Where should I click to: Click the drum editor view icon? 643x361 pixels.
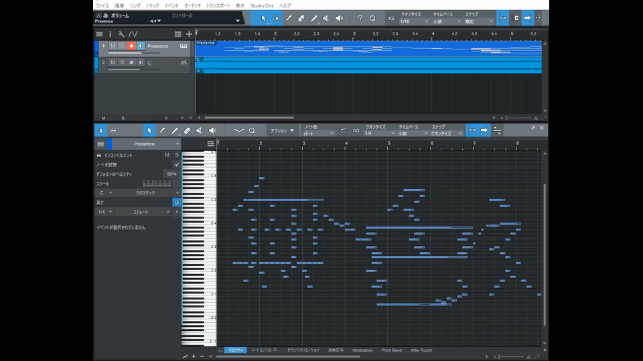pos(113,130)
